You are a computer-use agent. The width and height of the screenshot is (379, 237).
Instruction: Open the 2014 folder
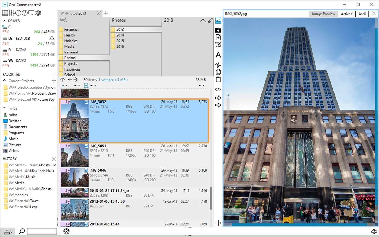point(120,35)
